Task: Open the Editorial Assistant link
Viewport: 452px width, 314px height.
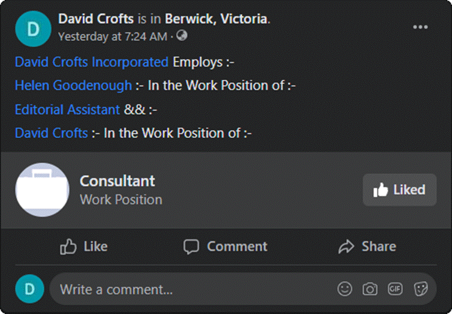Action: tap(67, 110)
